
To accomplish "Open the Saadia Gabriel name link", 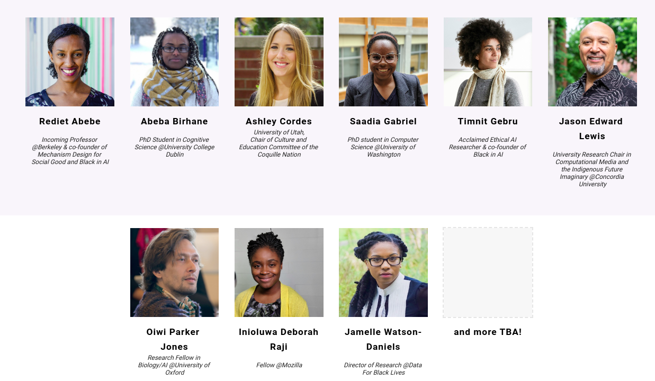I will coord(383,121).
